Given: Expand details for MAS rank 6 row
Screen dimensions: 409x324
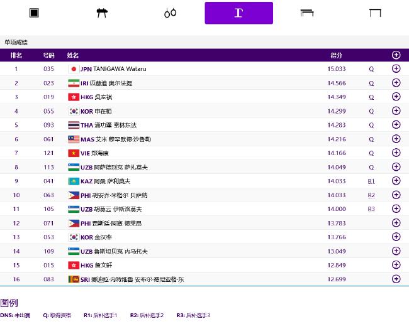Looking at the screenshot, I should pos(396,139).
